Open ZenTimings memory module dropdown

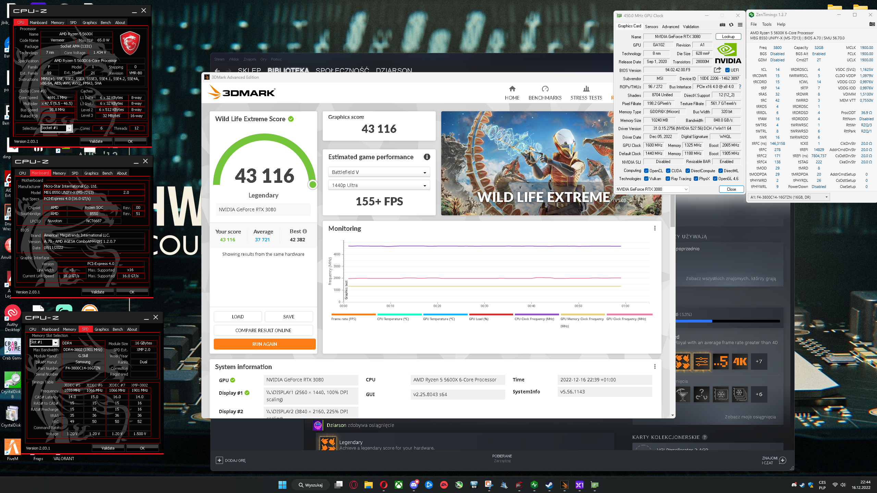[789, 197]
